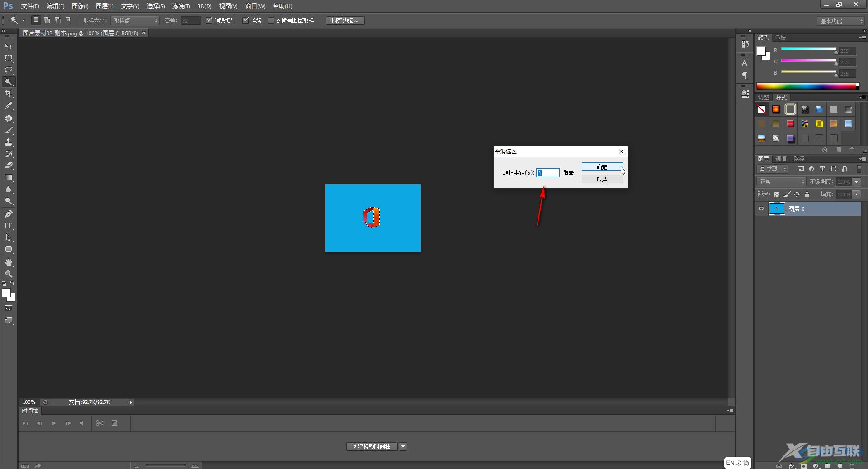This screenshot has width=868, height=469.
Task: Click the sample radius (取样半径) input field
Action: click(548, 173)
